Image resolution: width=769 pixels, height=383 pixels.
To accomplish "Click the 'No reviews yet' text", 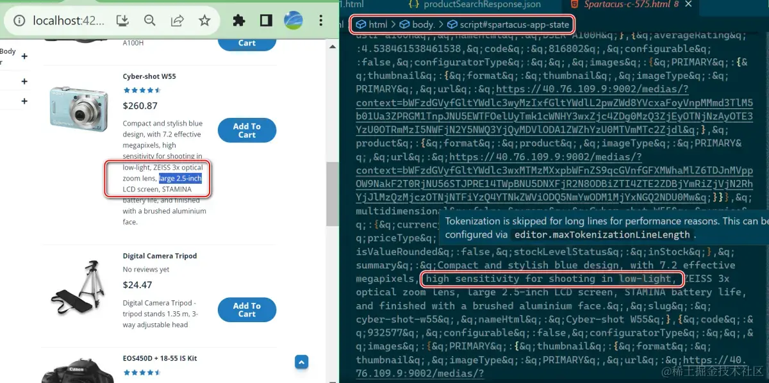I will click(146, 270).
